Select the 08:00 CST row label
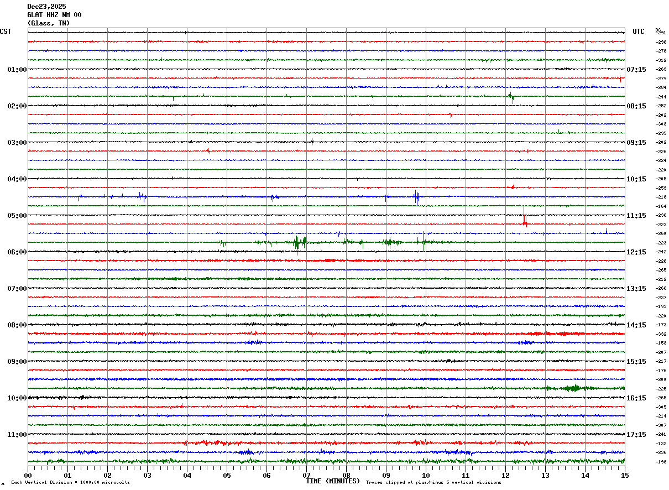The height and width of the screenshot is (490, 669). tap(17, 325)
